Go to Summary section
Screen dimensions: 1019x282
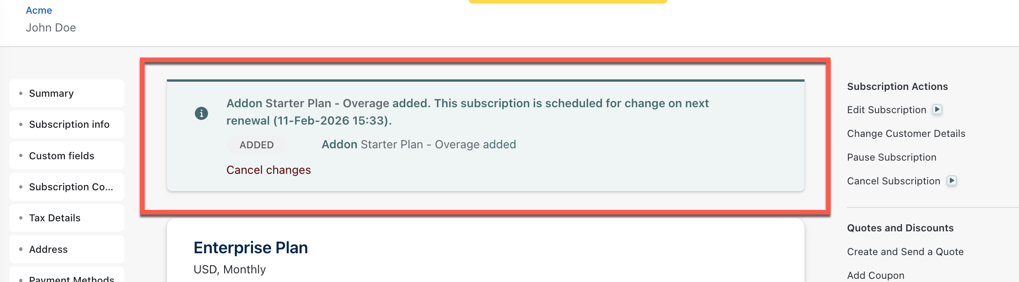click(51, 94)
